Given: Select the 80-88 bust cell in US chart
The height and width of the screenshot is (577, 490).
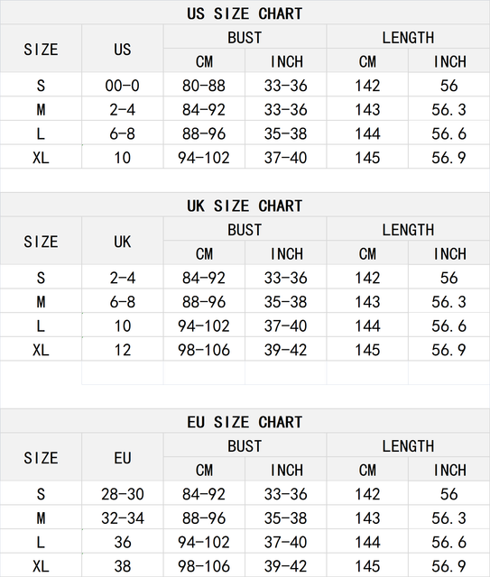Looking at the screenshot, I should click(204, 86).
